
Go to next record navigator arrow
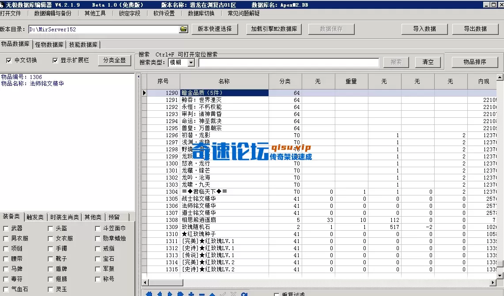170,294
